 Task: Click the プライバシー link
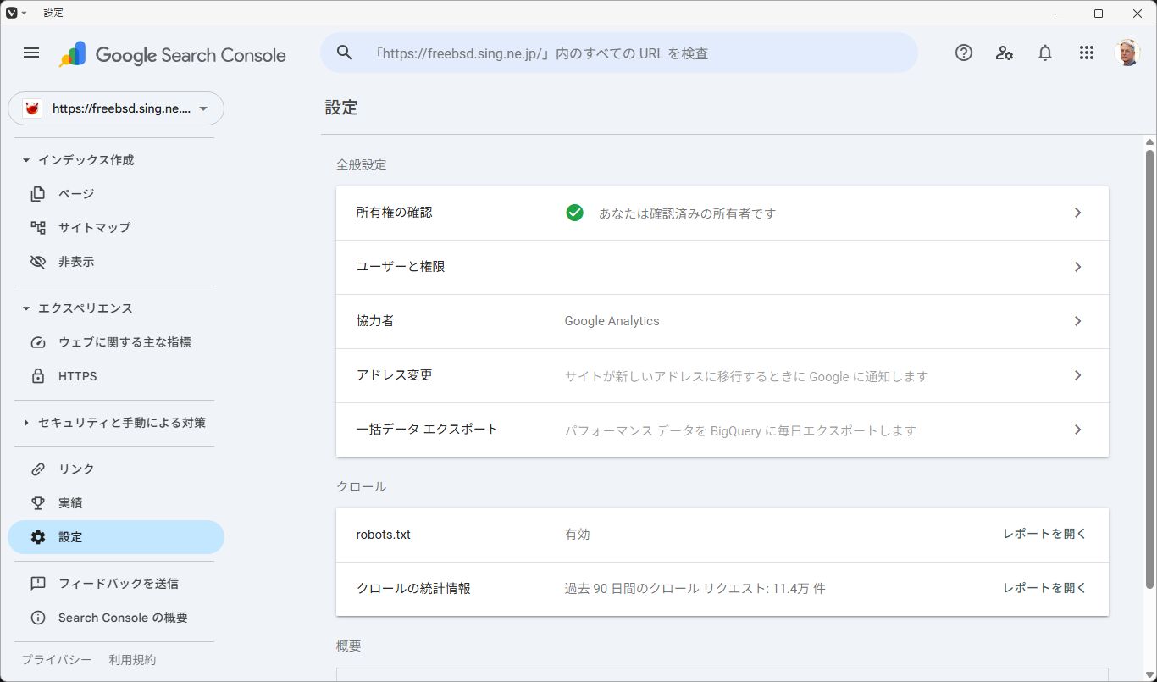click(x=57, y=660)
